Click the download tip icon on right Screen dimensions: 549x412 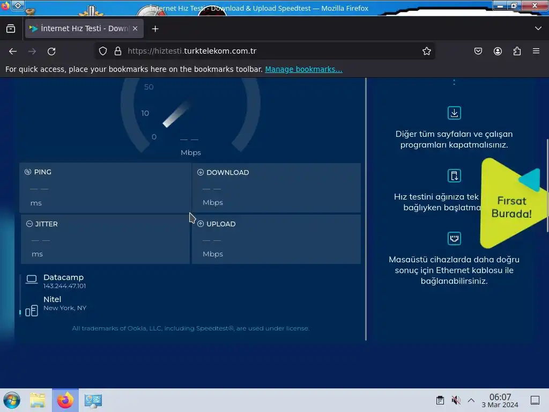pos(454,113)
